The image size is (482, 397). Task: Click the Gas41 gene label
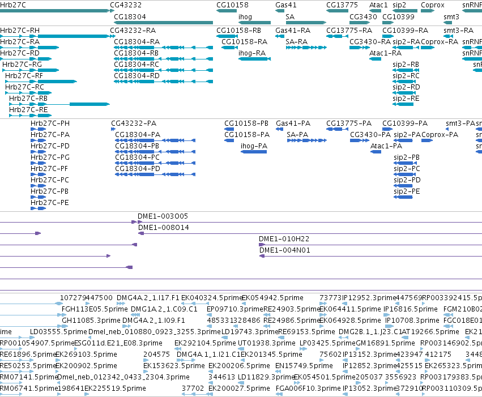(x=286, y=5)
